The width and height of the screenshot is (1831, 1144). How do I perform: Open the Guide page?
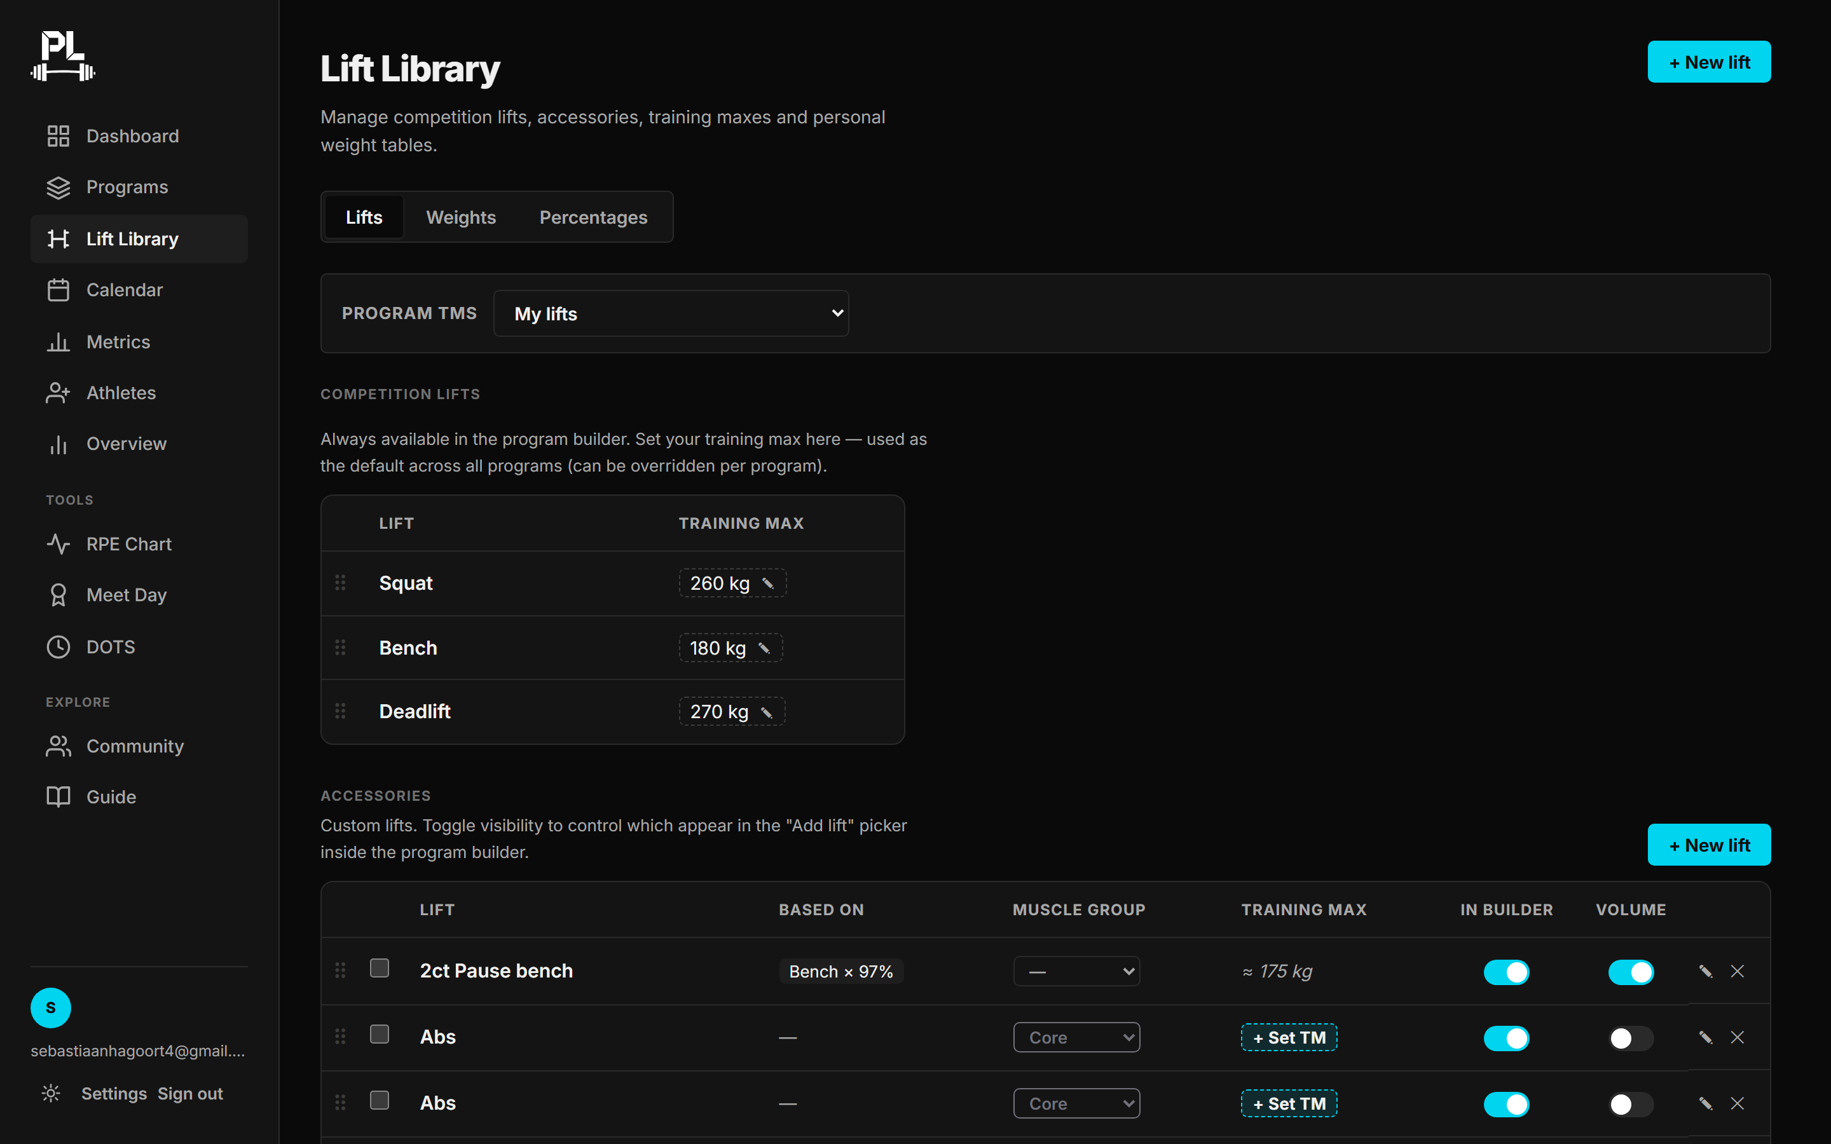139,797
